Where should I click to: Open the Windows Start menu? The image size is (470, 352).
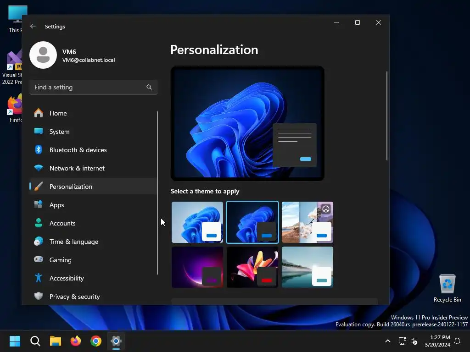click(15, 341)
